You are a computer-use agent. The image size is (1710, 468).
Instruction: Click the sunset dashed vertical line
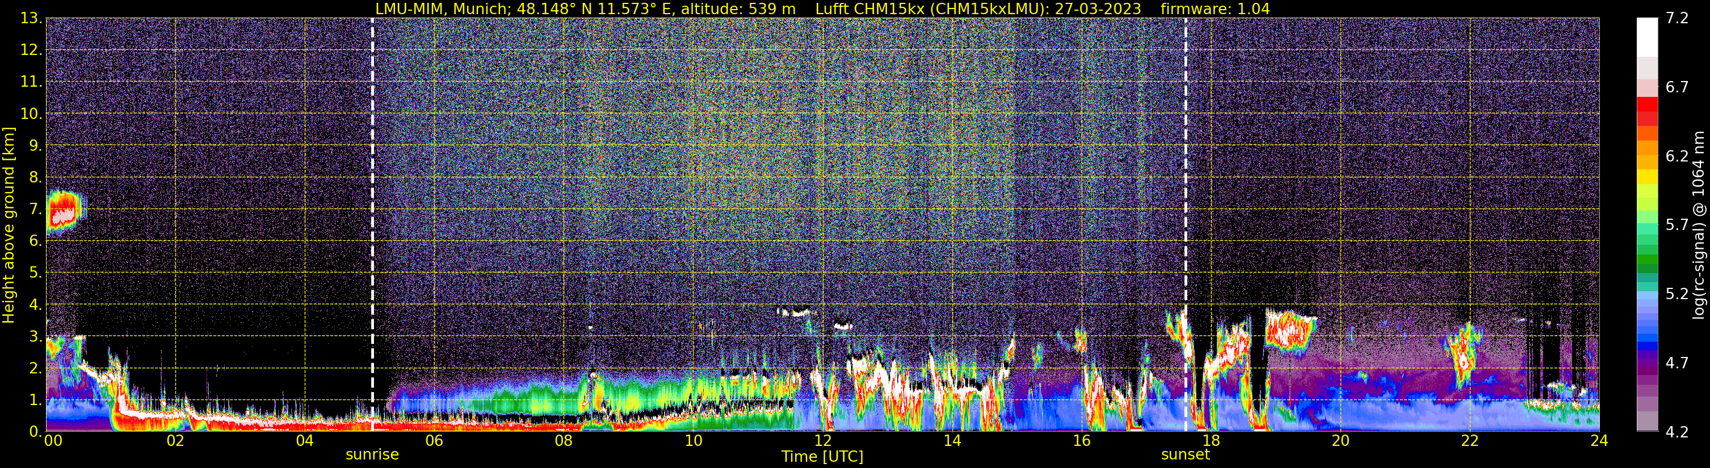1186,224
